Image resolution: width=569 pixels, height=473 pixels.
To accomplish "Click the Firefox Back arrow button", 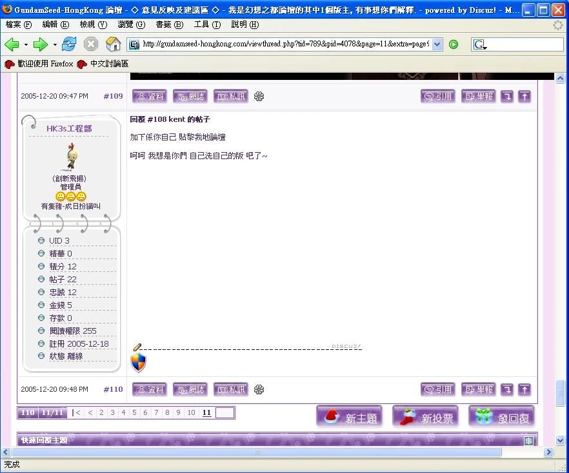I will click(x=12, y=44).
